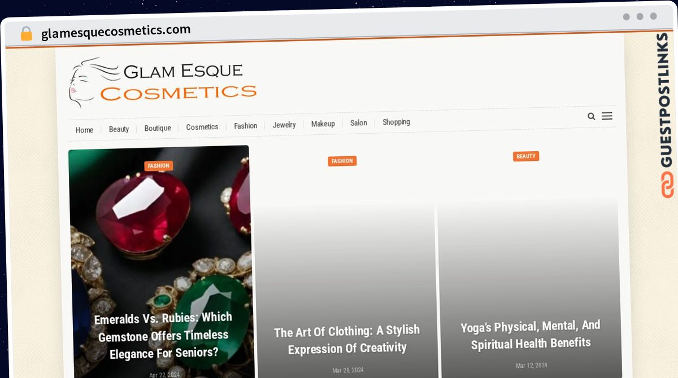Read Yoga's Physical, Mental health benefits article
Viewport: 678px width, 378px height.
click(531, 335)
